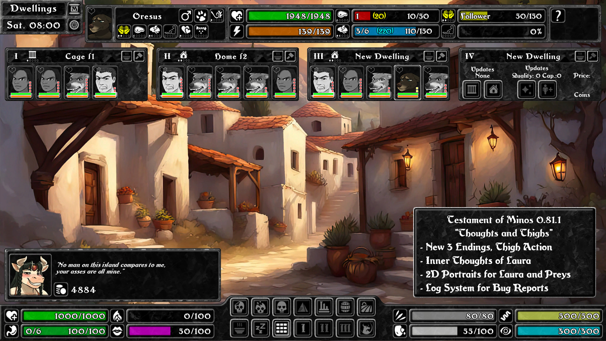Switch to dwelling tab II
Screen dimensions: 606x341
point(324,328)
